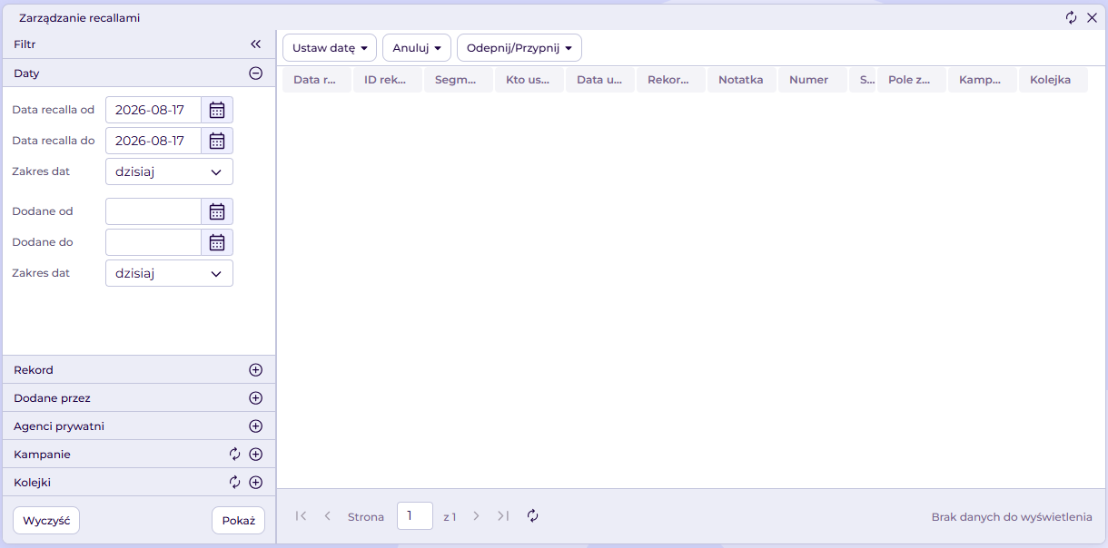Refresh the Kolejki filter list

coord(234,482)
